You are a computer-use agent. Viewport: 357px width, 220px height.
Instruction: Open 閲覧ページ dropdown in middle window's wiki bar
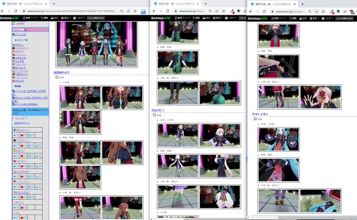(x=183, y=18)
